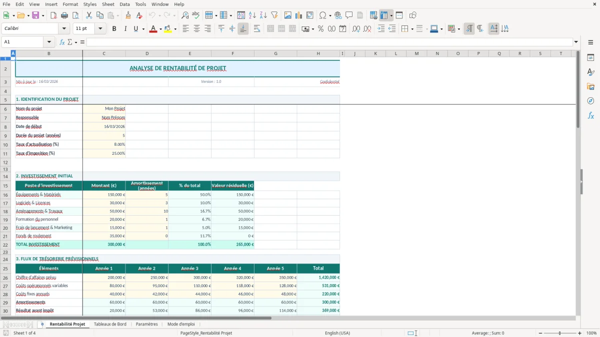This screenshot has height=337, width=600.
Task: Open borders dropdown arrow
Action: [x=412, y=29]
